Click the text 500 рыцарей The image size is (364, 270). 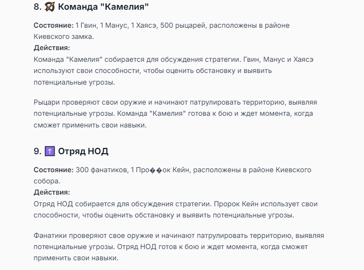[182, 25]
